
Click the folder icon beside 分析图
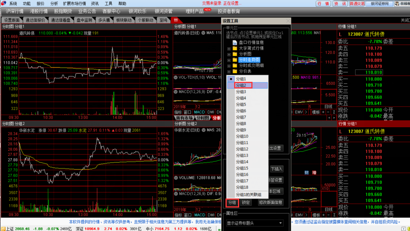click(235, 54)
